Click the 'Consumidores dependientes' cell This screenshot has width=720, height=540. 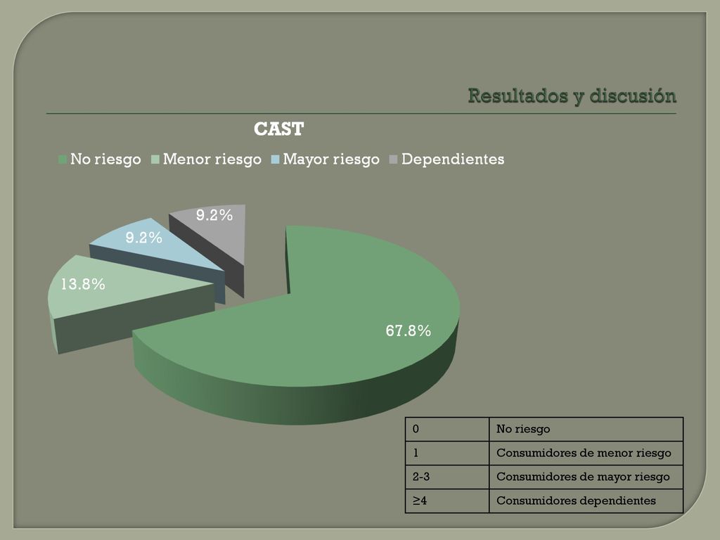(586, 501)
